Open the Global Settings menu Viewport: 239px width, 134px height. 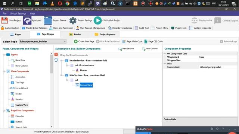tap(18, 13)
